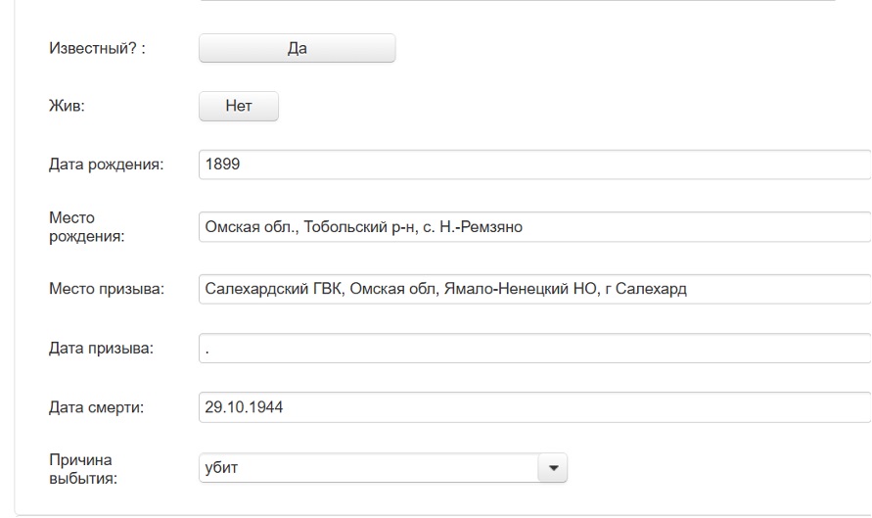This screenshot has width=872, height=518.
Task: Focus the Место рождения input field
Action: coord(533,227)
